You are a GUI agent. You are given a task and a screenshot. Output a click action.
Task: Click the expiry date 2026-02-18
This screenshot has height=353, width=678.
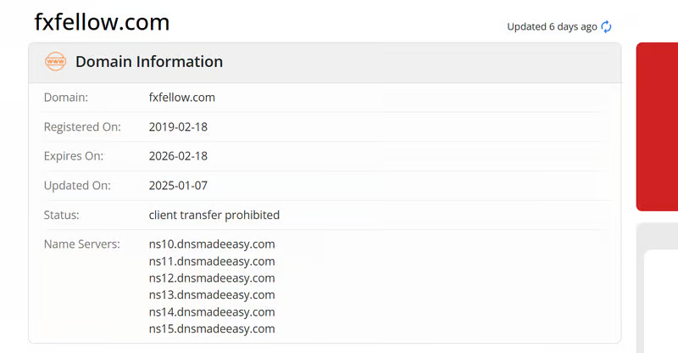pyautogui.click(x=178, y=156)
